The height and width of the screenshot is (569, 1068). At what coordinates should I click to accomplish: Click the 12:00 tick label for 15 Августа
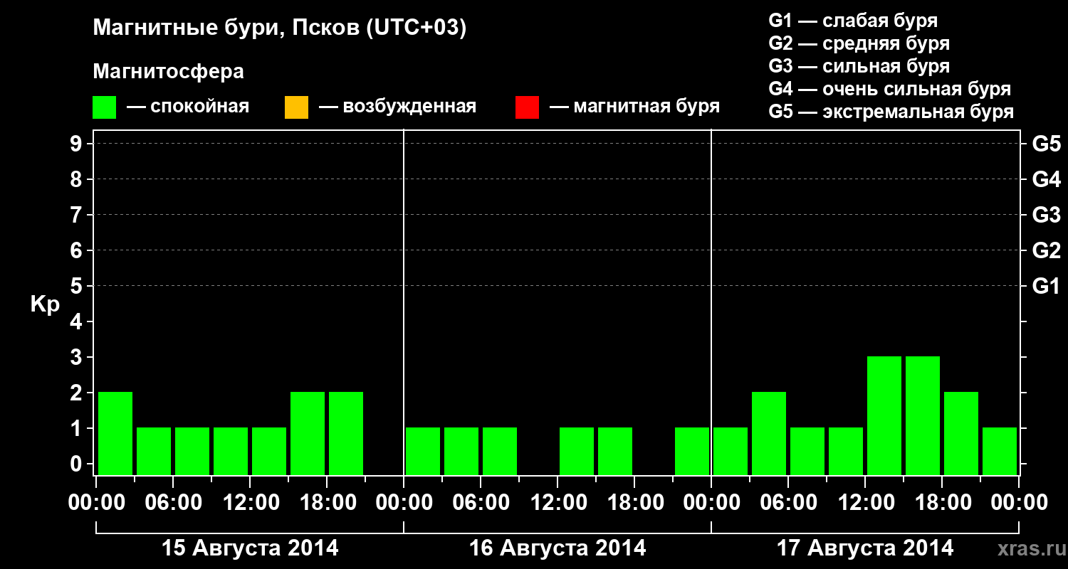pos(250,503)
